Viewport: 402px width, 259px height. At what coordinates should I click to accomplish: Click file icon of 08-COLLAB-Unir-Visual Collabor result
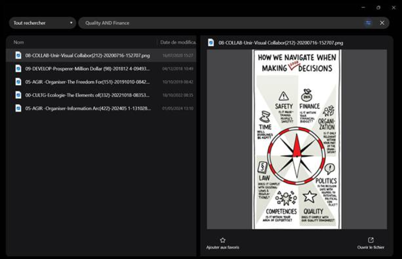pos(18,56)
